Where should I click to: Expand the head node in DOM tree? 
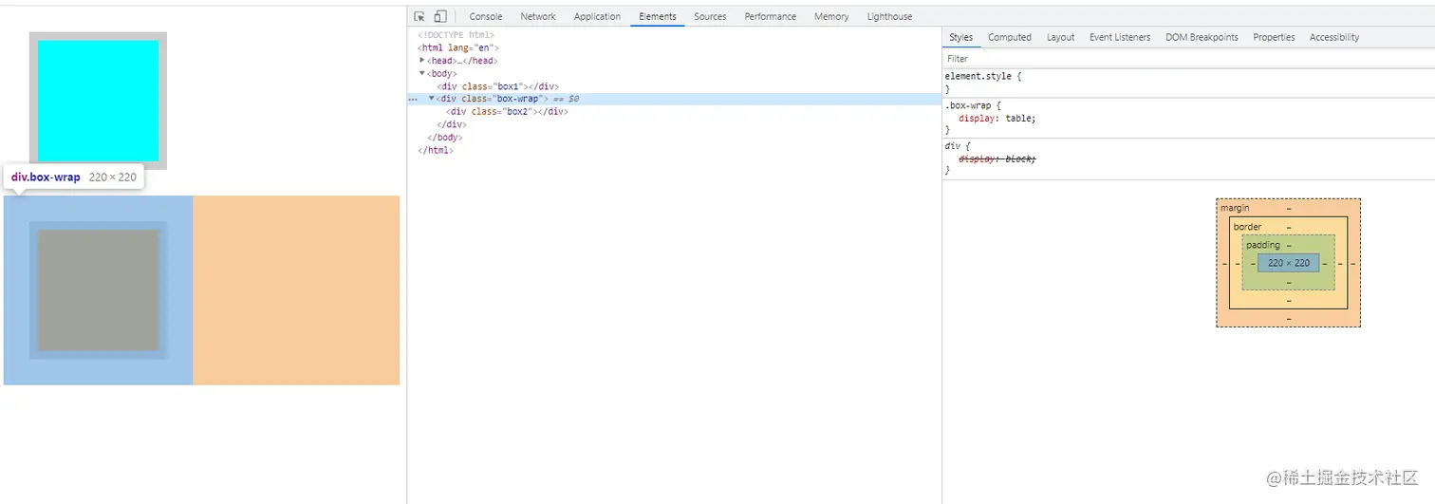pos(422,60)
